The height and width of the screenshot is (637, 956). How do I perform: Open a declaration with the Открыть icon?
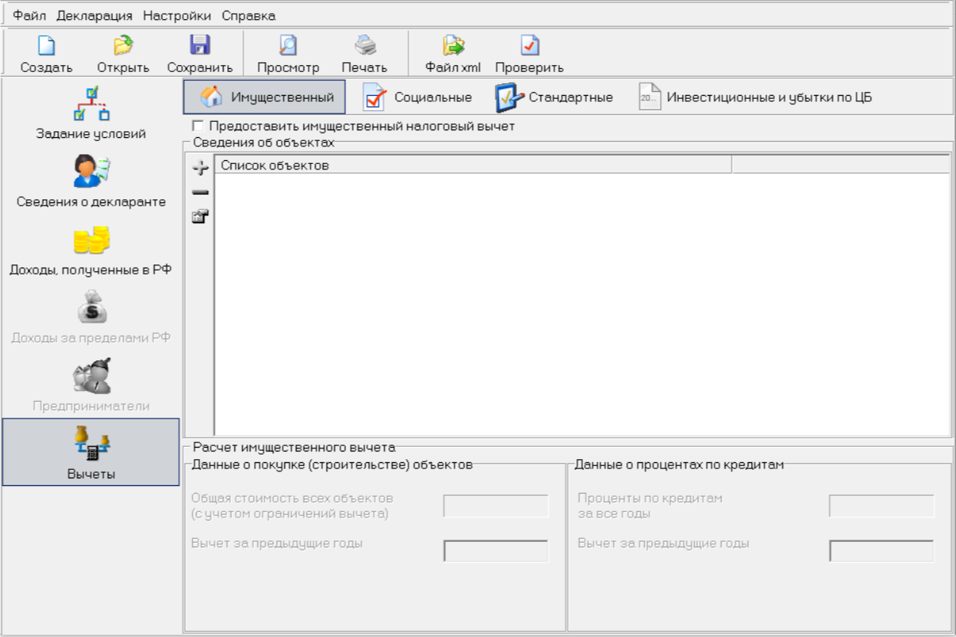123,46
